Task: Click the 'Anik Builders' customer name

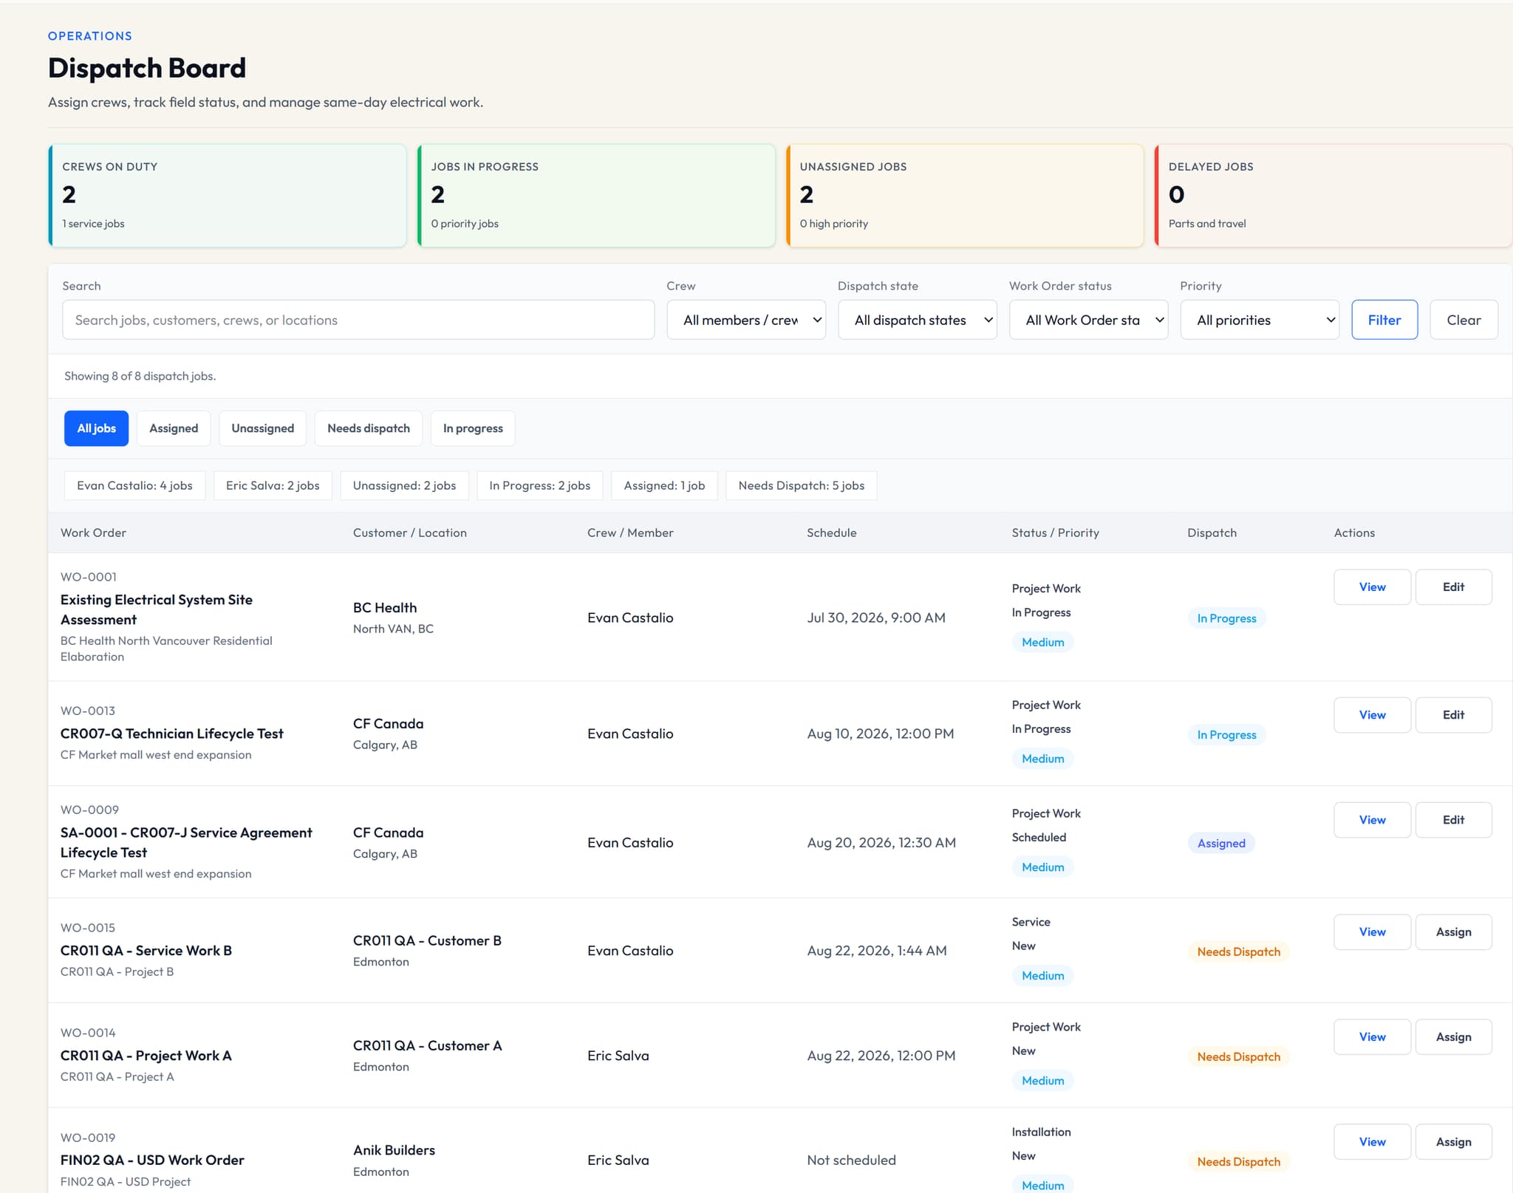Action: click(394, 1150)
